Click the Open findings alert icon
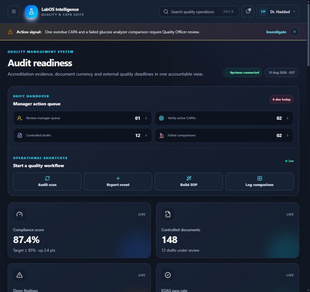 click(x=19, y=275)
